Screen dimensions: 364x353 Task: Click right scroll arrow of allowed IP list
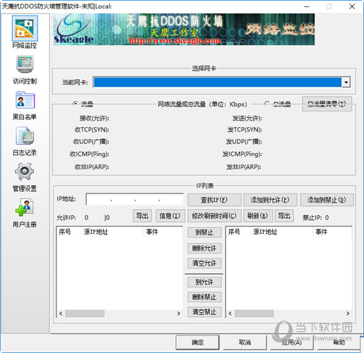tap(179, 313)
